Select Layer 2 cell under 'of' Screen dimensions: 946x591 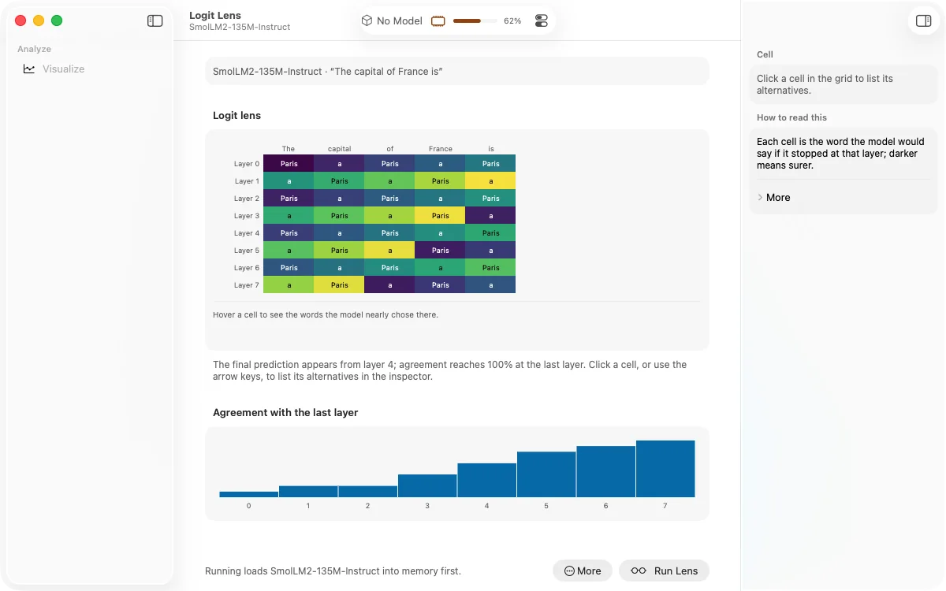click(x=389, y=199)
